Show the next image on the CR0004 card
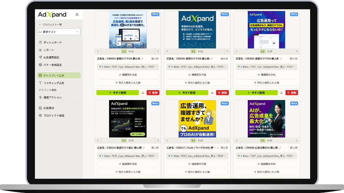This screenshot has height=193, width=344. 297,140
